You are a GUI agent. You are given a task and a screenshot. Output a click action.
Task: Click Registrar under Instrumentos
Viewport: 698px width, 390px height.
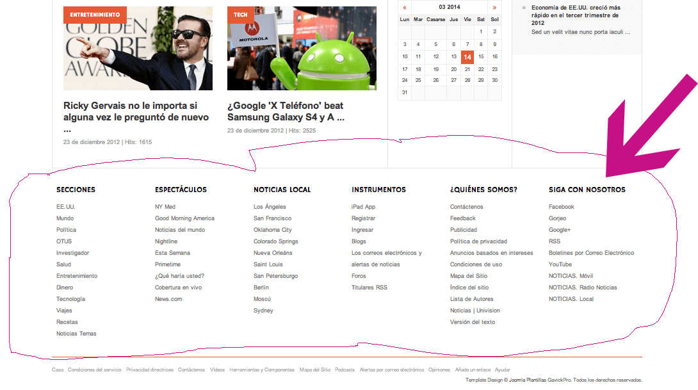coord(363,218)
